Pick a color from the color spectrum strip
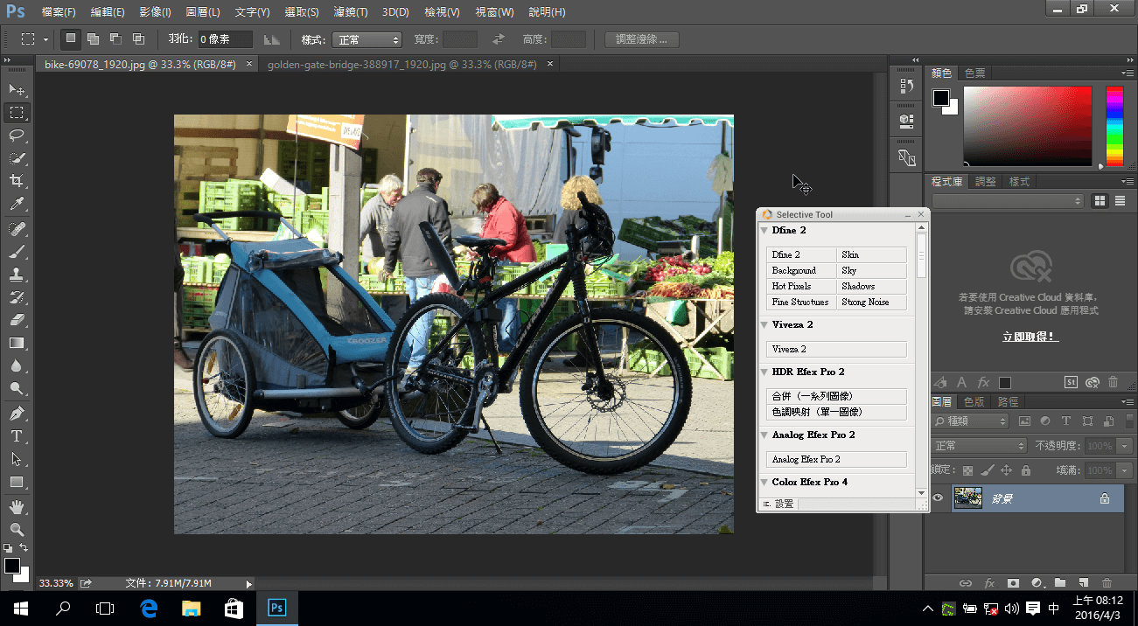 click(1114, 125)
